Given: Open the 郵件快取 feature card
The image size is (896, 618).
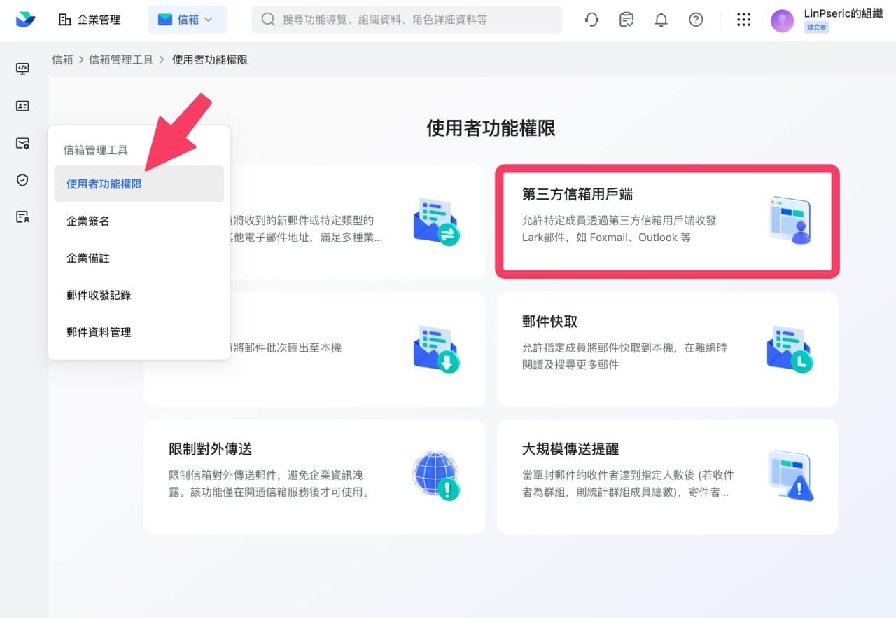Looking at the screenshot, I should click(x=667, y=349).
